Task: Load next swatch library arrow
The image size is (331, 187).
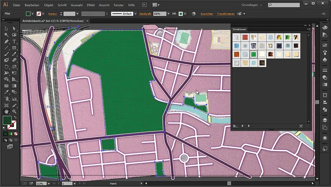Action: (249, 126)
